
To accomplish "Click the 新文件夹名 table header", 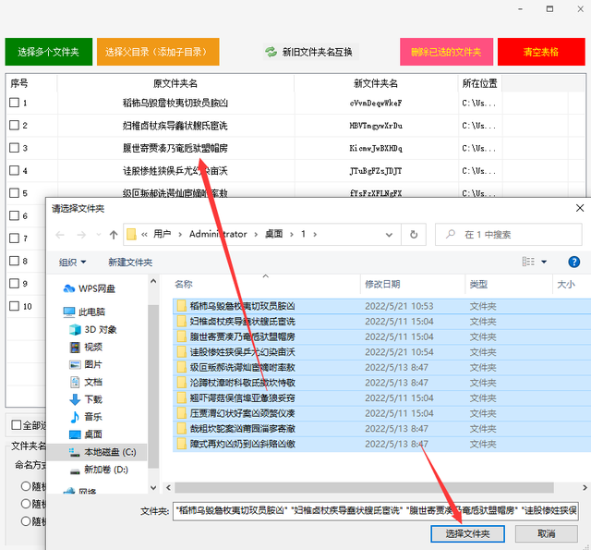I will [x=376, y=83].
